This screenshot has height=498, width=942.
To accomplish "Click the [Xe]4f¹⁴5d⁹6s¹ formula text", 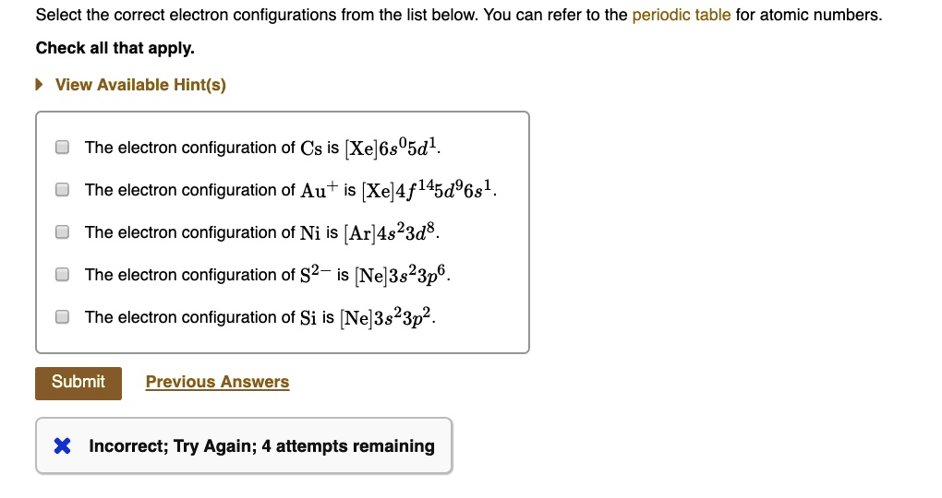I will (x=429, y=190).
